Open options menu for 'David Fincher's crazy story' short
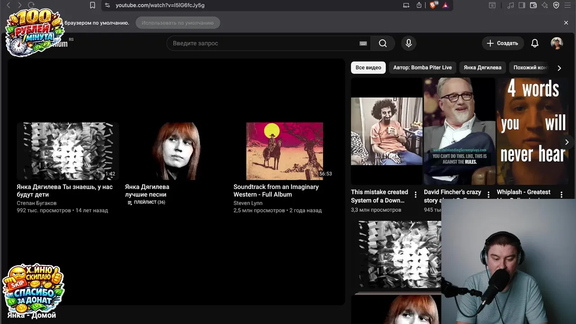 pyautogui.click(x=488, y=195)
